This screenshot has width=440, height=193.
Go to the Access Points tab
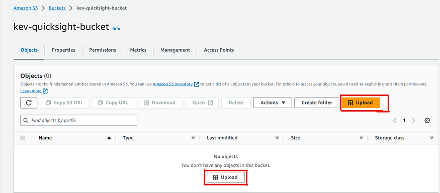[219, 50]
